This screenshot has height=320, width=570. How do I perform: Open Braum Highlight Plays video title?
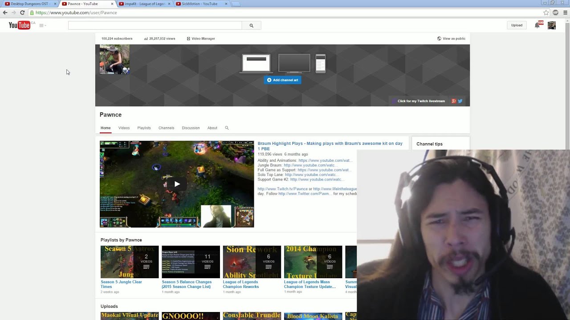pyautogui.click(x=330, y=146)
